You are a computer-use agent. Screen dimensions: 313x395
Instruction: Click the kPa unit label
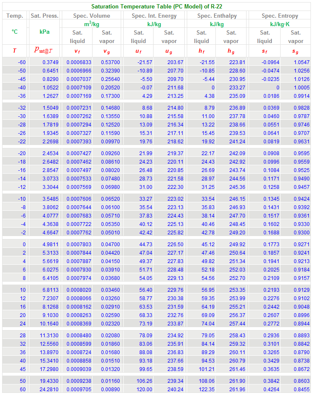[x=45, y=32]
